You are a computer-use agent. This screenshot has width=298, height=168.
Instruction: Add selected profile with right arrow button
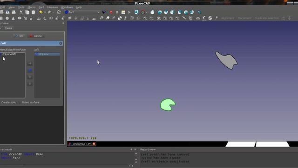click(30, 63)
